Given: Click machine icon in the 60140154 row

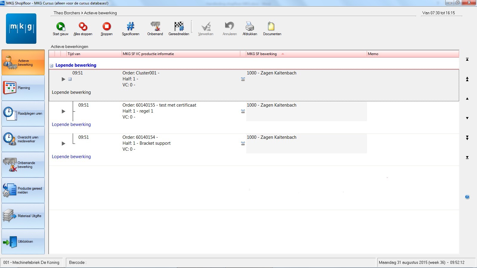Looking at the screenshot, I should [243, 144].
